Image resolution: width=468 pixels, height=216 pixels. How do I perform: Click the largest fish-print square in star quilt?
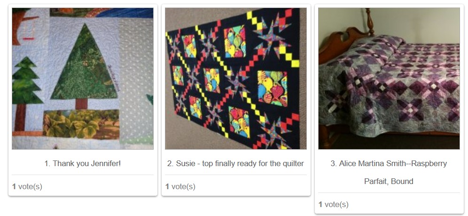coord(272,89)
